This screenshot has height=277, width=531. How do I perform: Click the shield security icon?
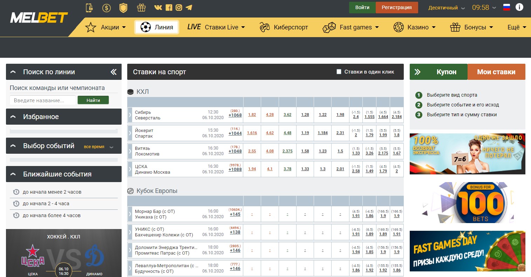(x=123, y=8)
